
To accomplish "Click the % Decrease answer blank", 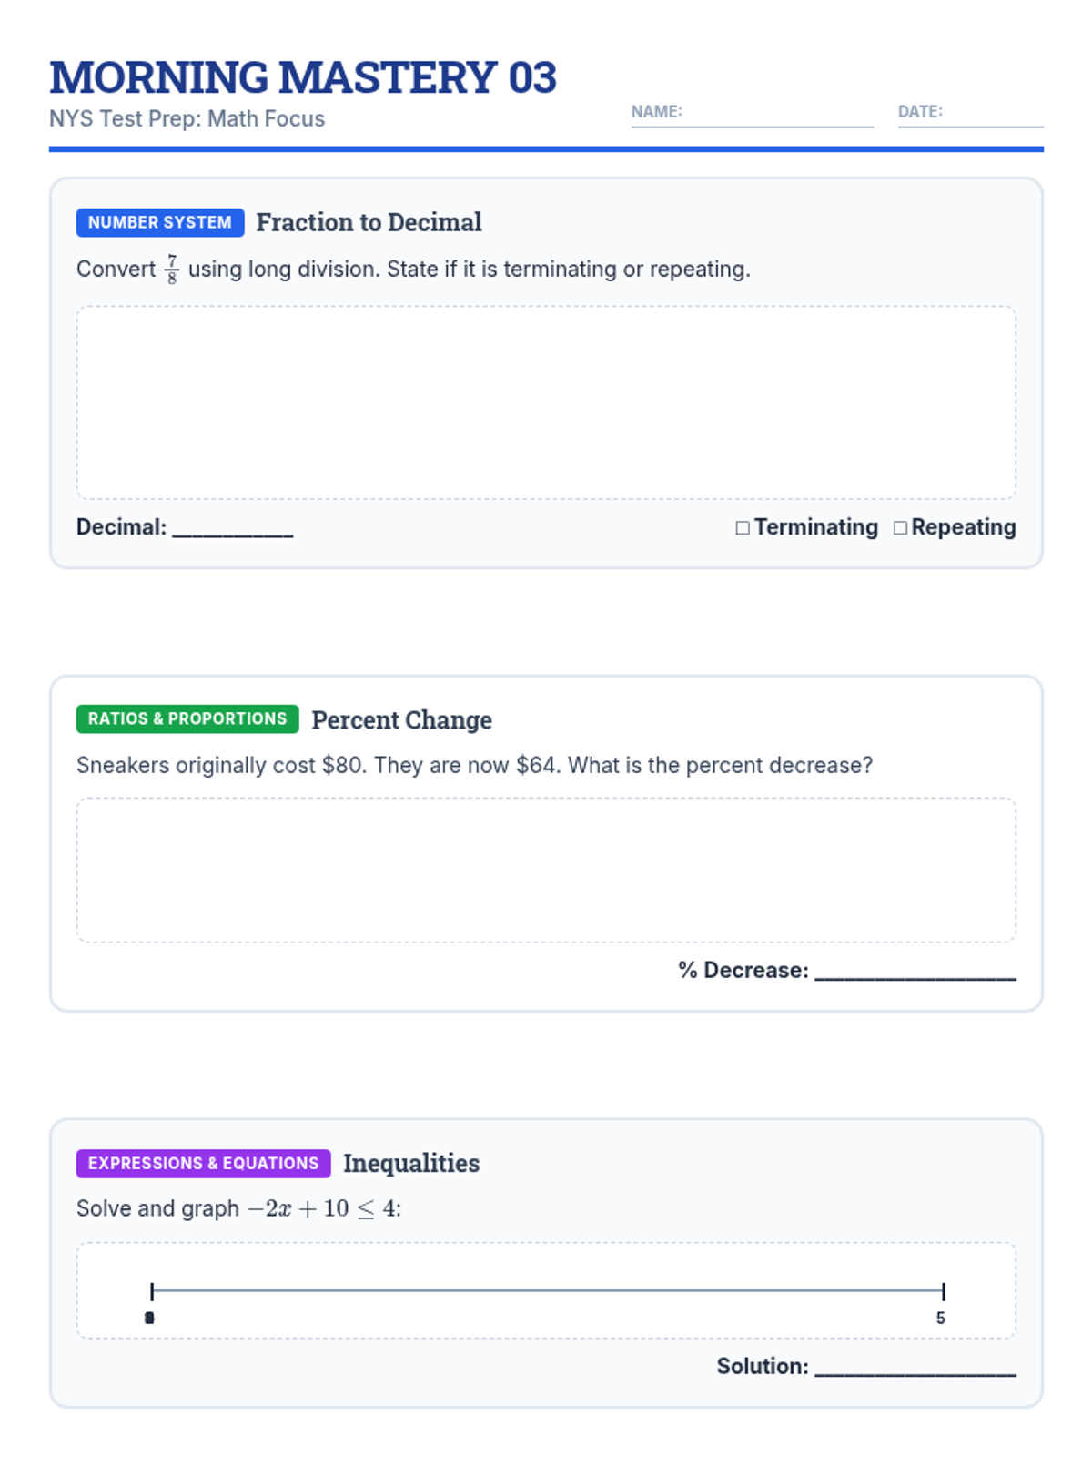I will point(915,971).
